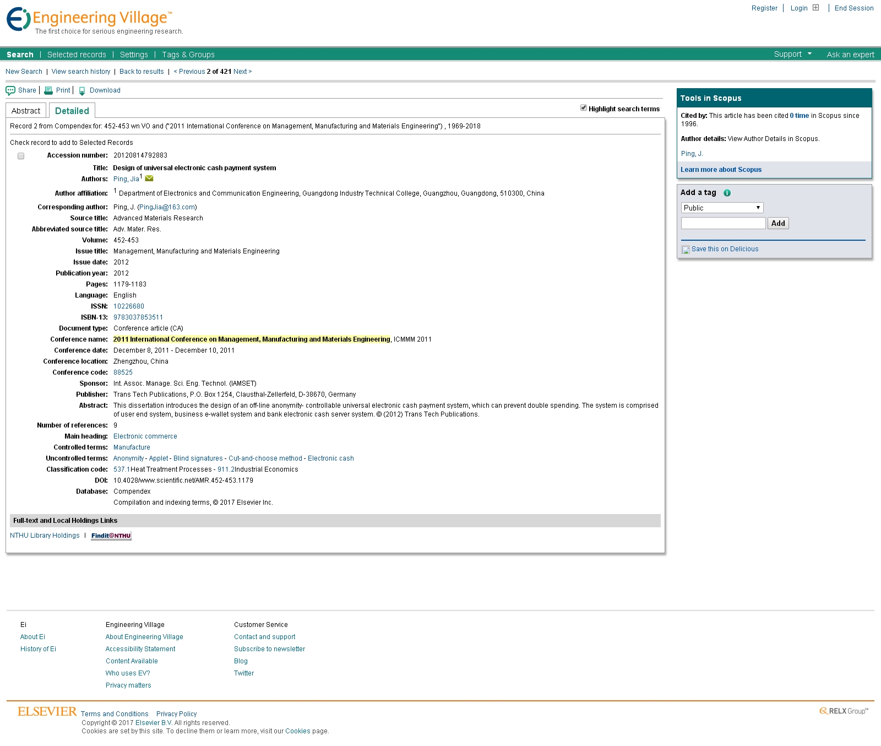Viewport: 881px width, 746px height.
Task: Click the Share speech bubble icon
Action: click(10, 90)
